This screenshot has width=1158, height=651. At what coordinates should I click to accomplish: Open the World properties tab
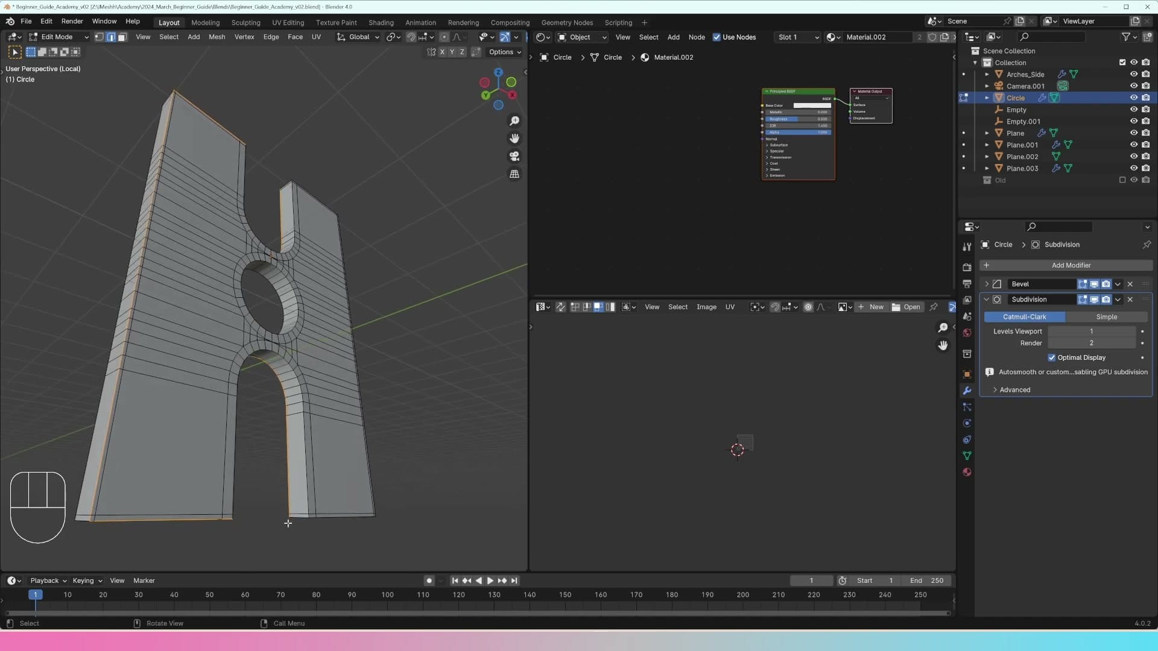967,333
